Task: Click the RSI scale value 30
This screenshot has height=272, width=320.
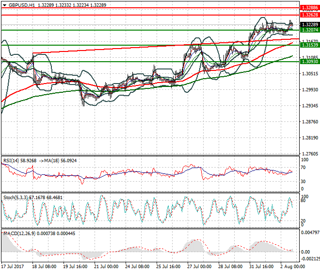Action: 303,182
